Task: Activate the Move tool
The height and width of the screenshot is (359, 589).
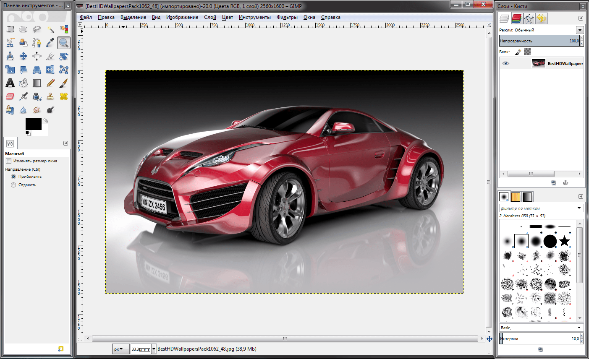Action: 24,56
